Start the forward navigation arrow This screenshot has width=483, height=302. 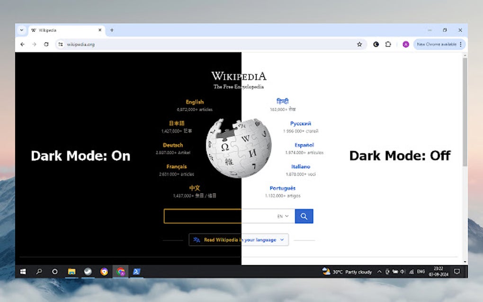34,44
